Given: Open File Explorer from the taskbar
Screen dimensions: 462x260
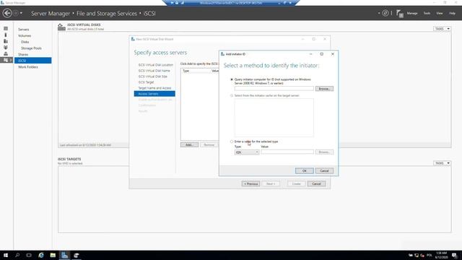Looking at the screenshot, I should (53, 255).
